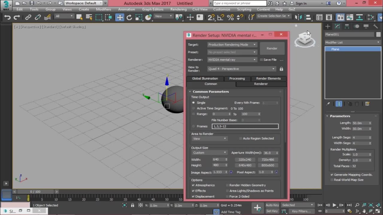Open the Rendering menu
This screenshot has height=215, width=383.
point(178,9)
